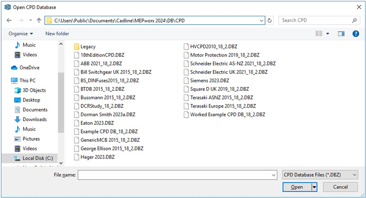The height and width of the screenshot is (198, 366).
Task: Open the Legacy folder
Action: click(85, 47)
